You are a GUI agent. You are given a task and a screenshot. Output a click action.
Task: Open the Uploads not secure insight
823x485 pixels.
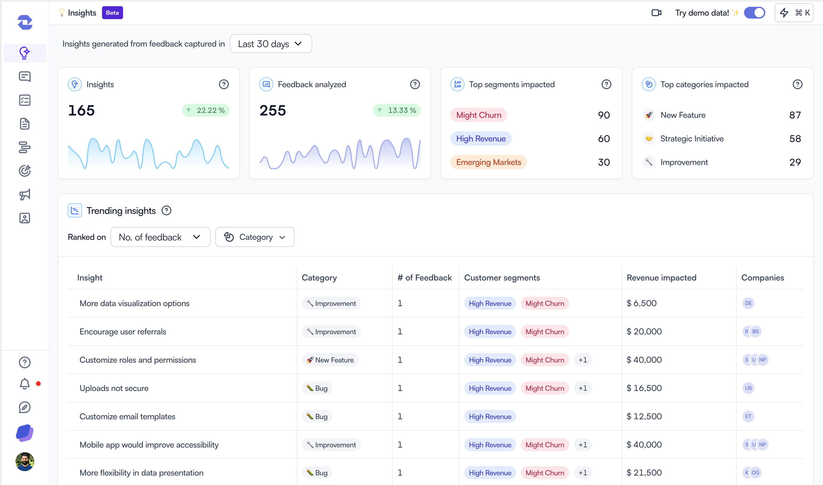click(x=114, y=388)
